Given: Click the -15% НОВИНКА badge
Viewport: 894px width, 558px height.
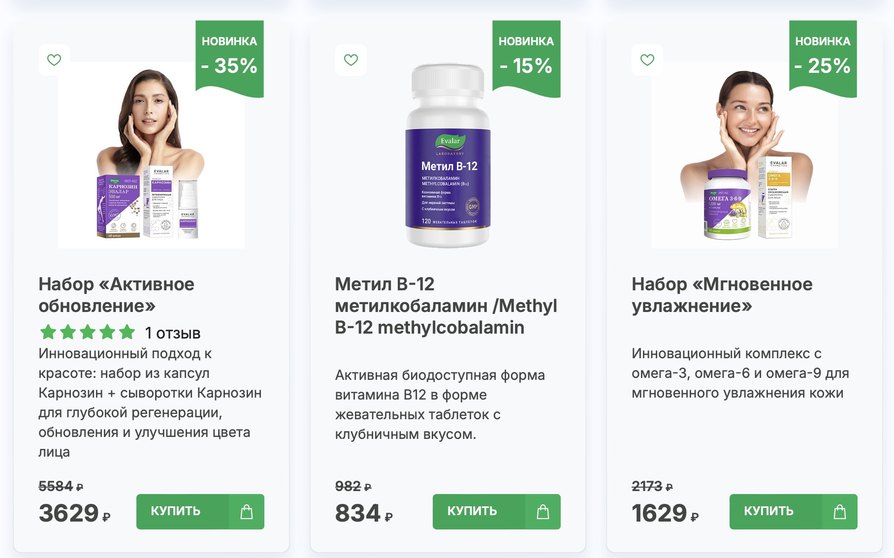Looking at the screenshot, I should (526, 59).
